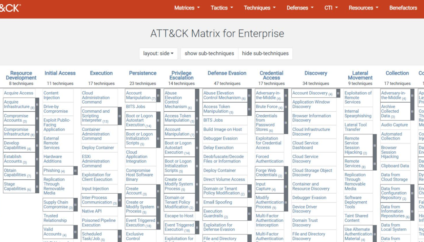Open Internal Spearphishing technique
424x242 pixels.
coord(358,113)
